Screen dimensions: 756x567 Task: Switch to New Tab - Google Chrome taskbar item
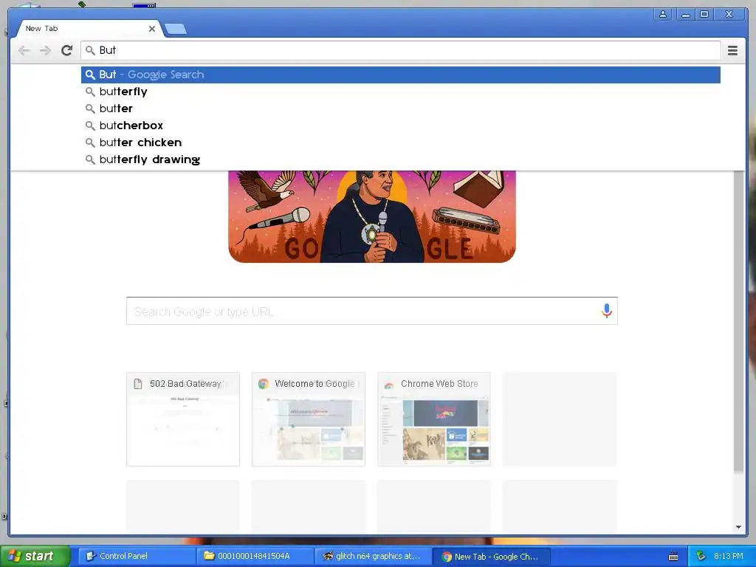tap(491, 557)
